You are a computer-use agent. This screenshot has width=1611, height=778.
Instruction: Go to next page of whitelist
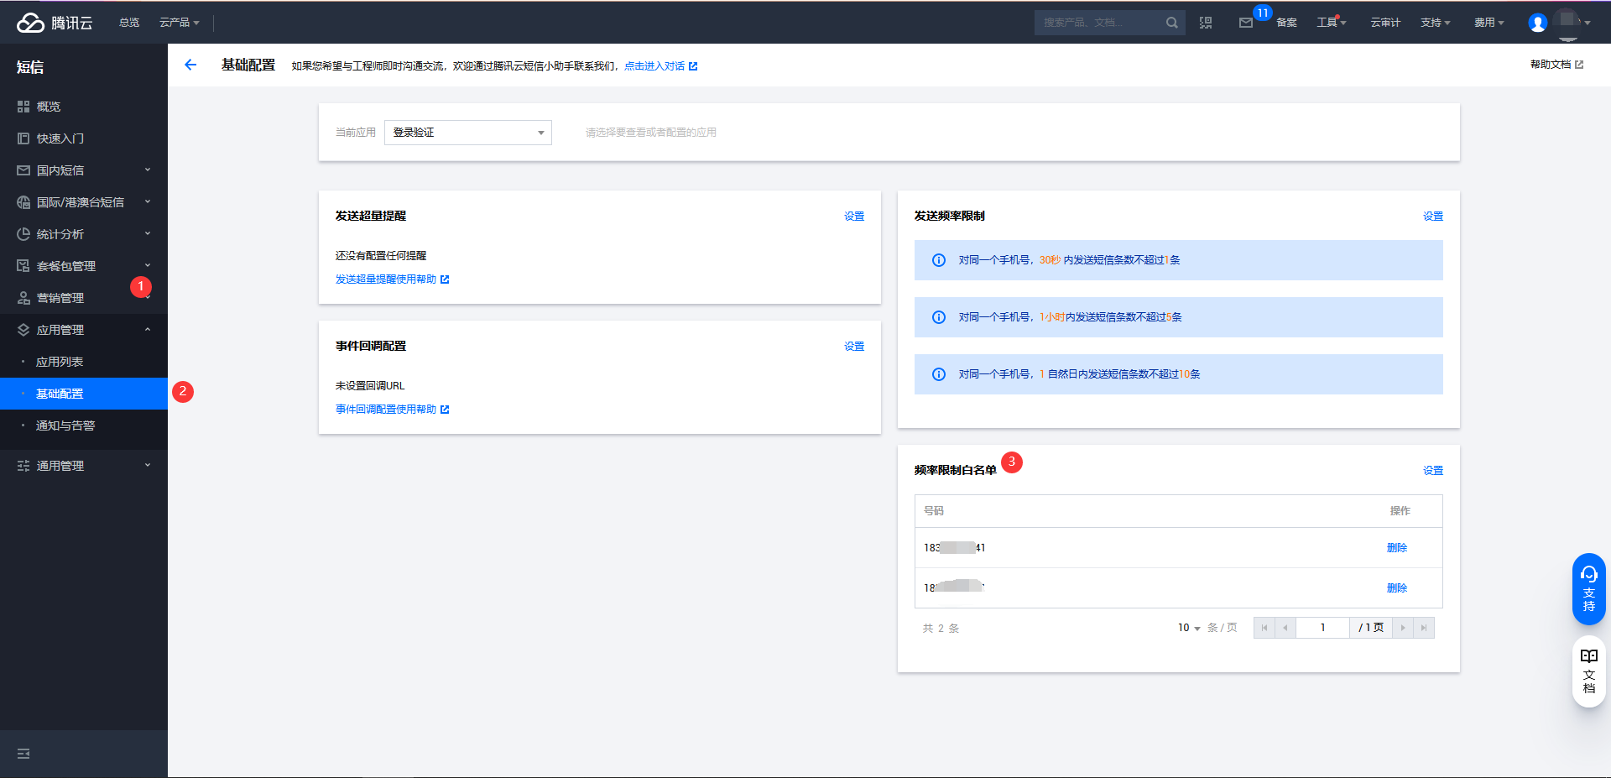pos(1403,628)
